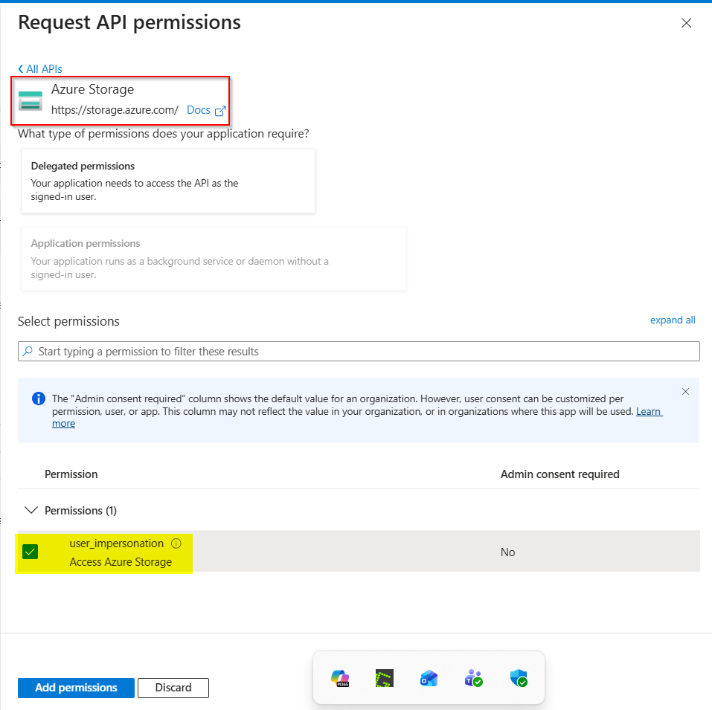Close the Request API permissions panel

point(686,23)
